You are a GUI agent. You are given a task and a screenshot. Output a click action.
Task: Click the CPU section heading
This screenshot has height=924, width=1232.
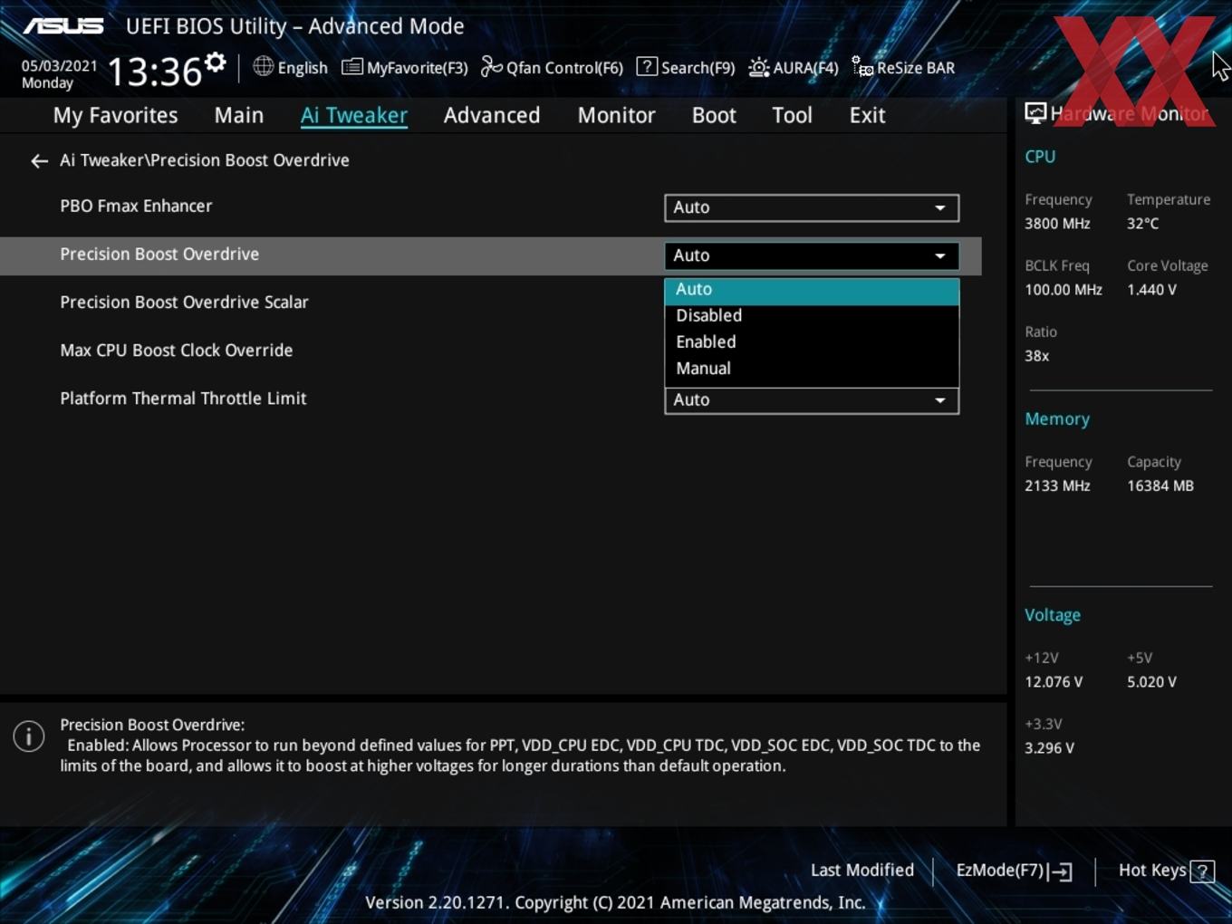[x=1040, y=157]
